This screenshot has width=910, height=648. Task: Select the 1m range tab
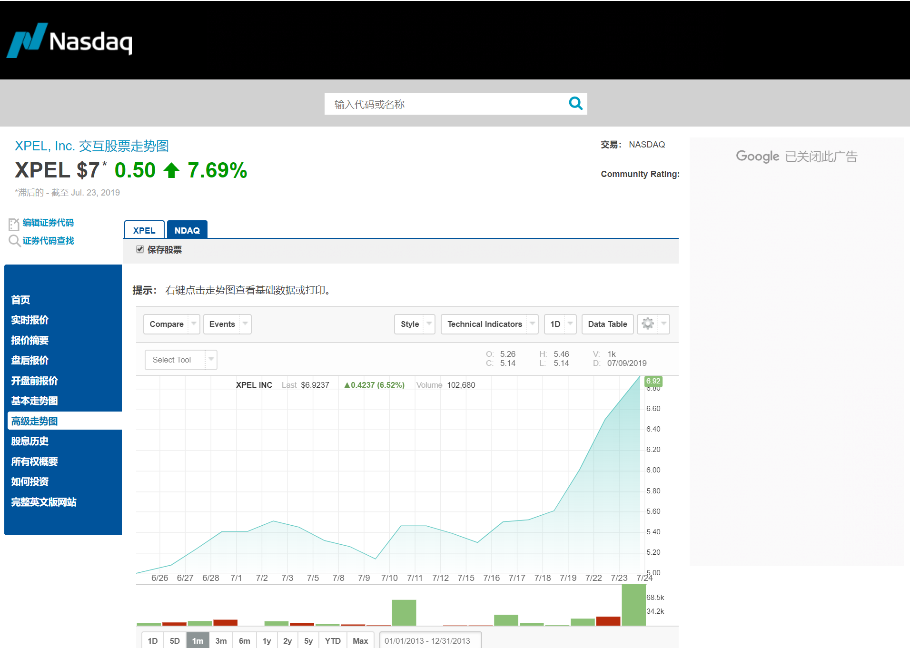click(198, 641)
